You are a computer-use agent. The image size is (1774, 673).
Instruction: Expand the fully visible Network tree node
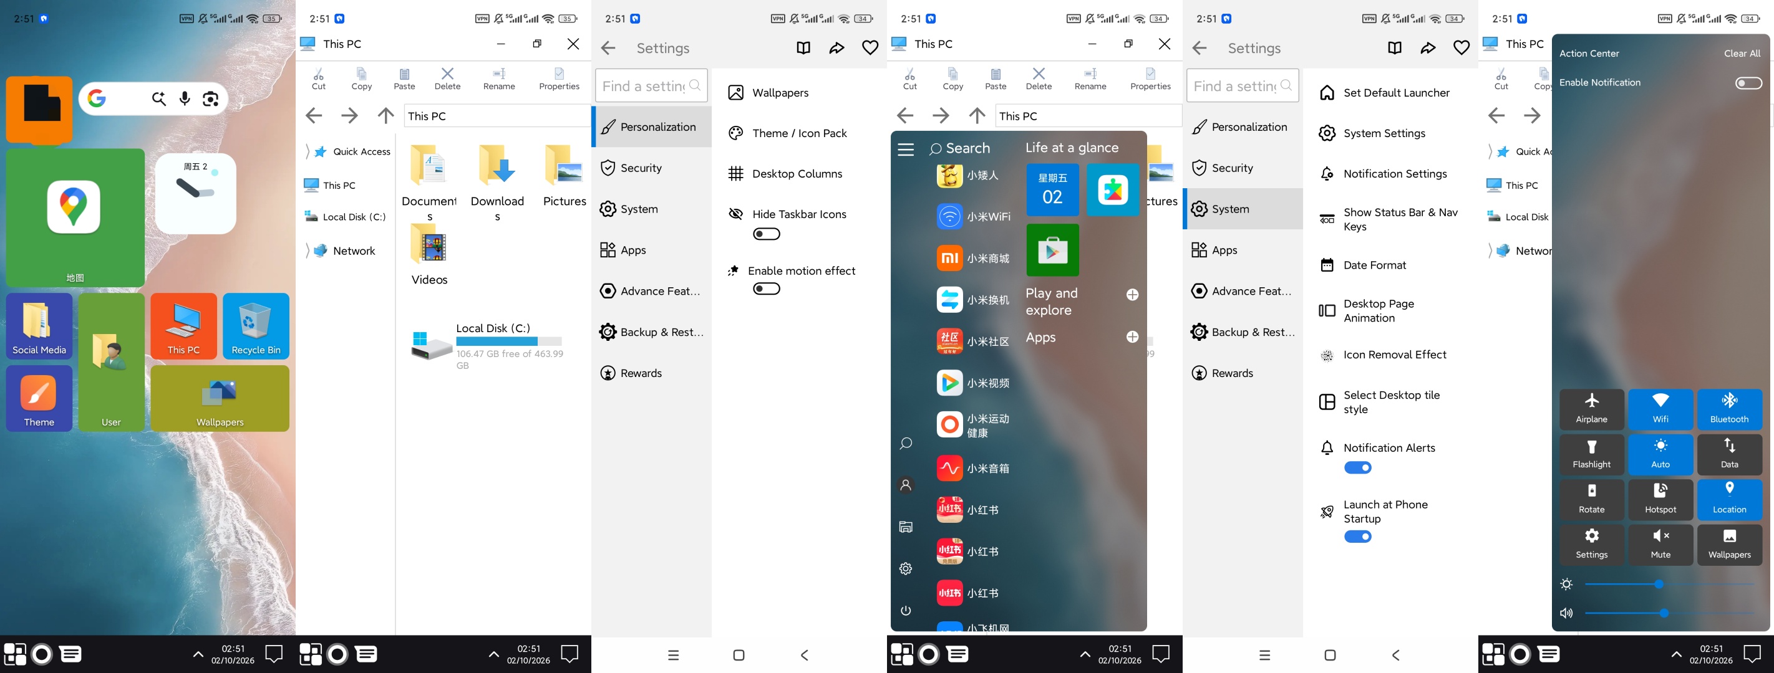pos(308,251)
